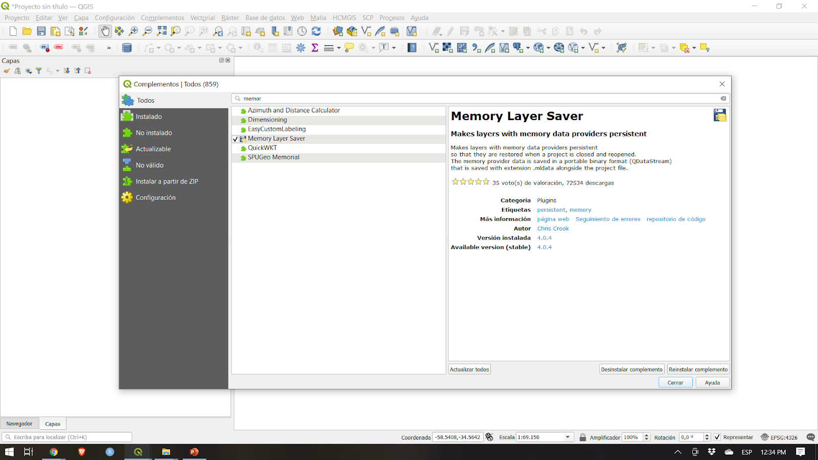
Task: Adjust the Amplificador spinner arrows
Action: pos(647,437)
